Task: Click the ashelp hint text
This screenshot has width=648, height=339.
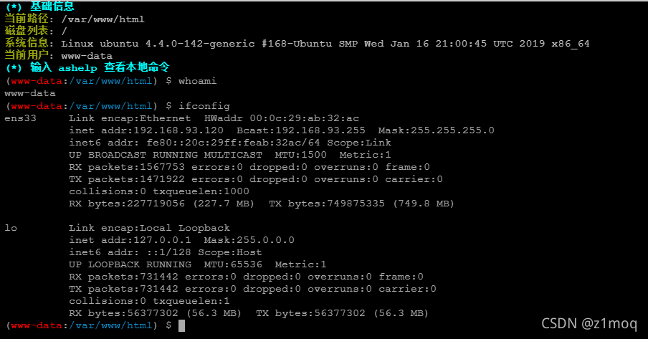Action: click(77, 68)
